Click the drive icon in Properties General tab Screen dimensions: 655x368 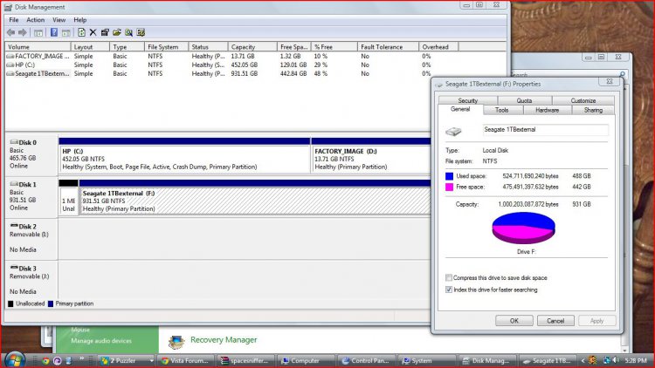(453, 132)
